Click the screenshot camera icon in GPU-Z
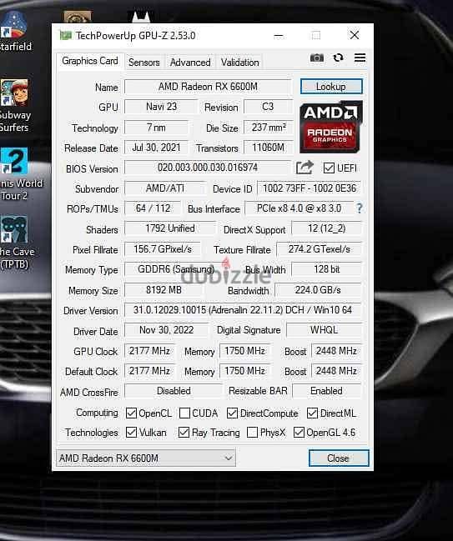This screenshot has height=541, width=453. pyautogui.click(x=317, y=58)
